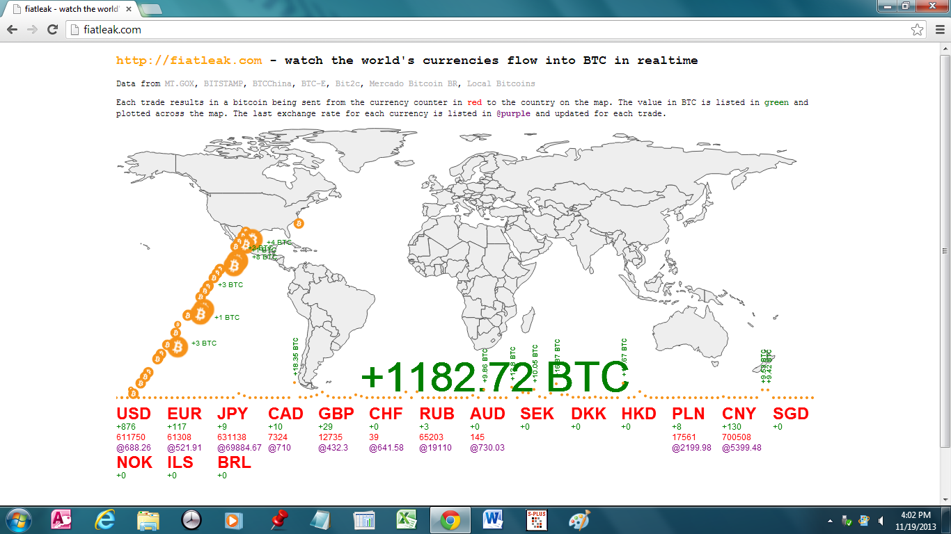
Task: Click the browser back arrow
Action: pyautogui.click(x=12, y=30)
